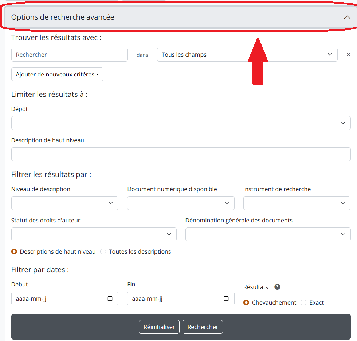The image size is (357, 341).
Task: Open the Tous les champs dropdown
Action: (x=247, y=55)
